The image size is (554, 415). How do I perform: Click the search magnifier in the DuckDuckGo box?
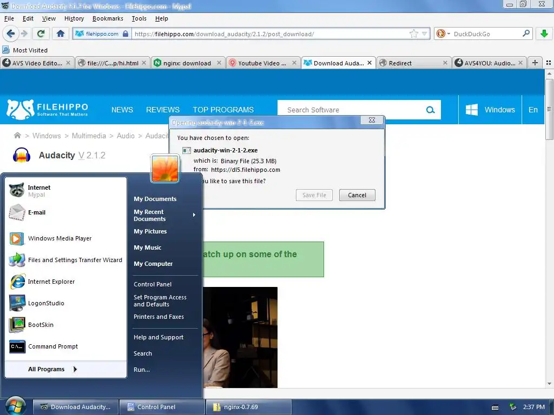coord(526,34)
